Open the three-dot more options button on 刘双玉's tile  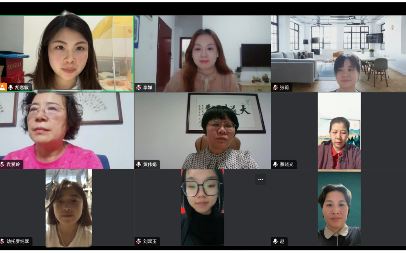coord(260,179)
